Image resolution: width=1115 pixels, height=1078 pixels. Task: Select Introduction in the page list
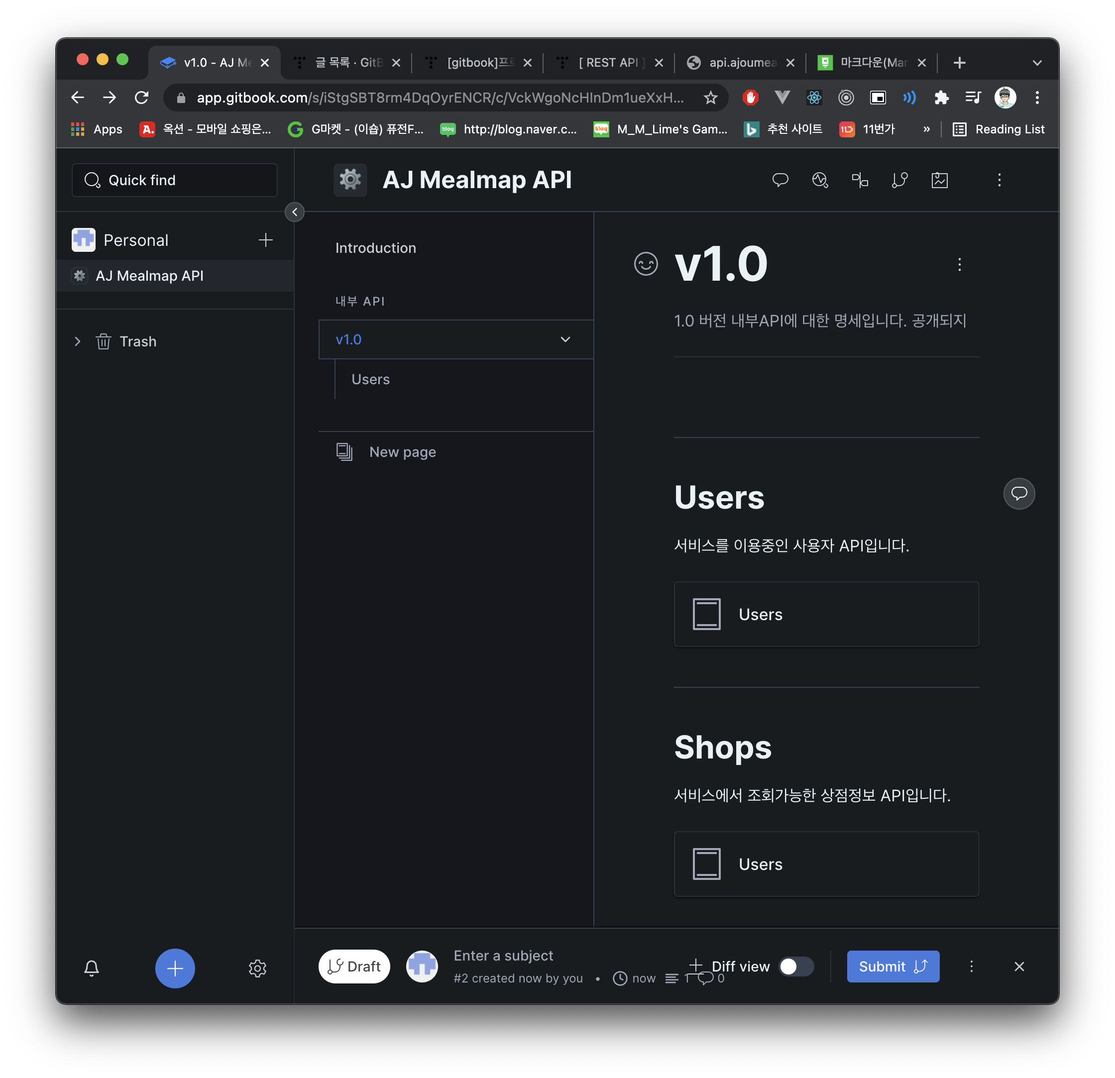pyautogui.click(x=375, y=248)
